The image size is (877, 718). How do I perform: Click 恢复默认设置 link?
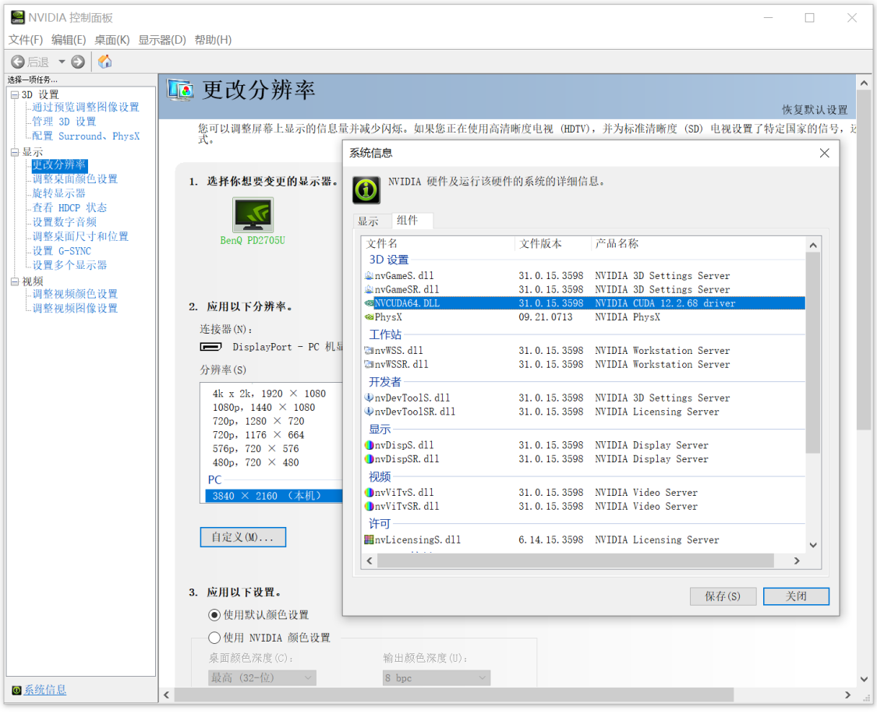point(815,110)
